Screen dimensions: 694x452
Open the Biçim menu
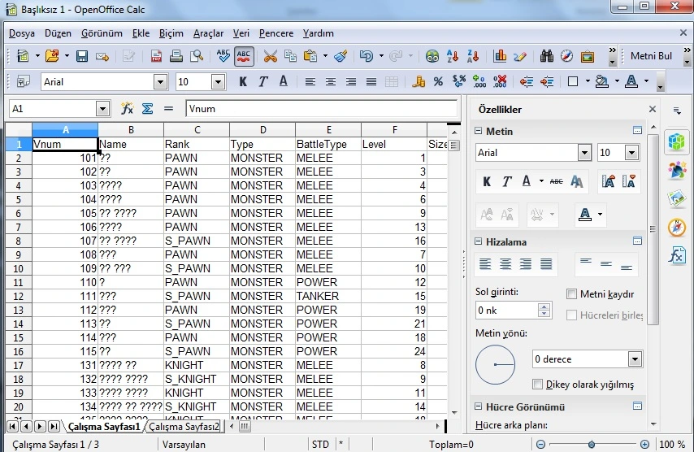pyautogui.click(x=171, y=33)
